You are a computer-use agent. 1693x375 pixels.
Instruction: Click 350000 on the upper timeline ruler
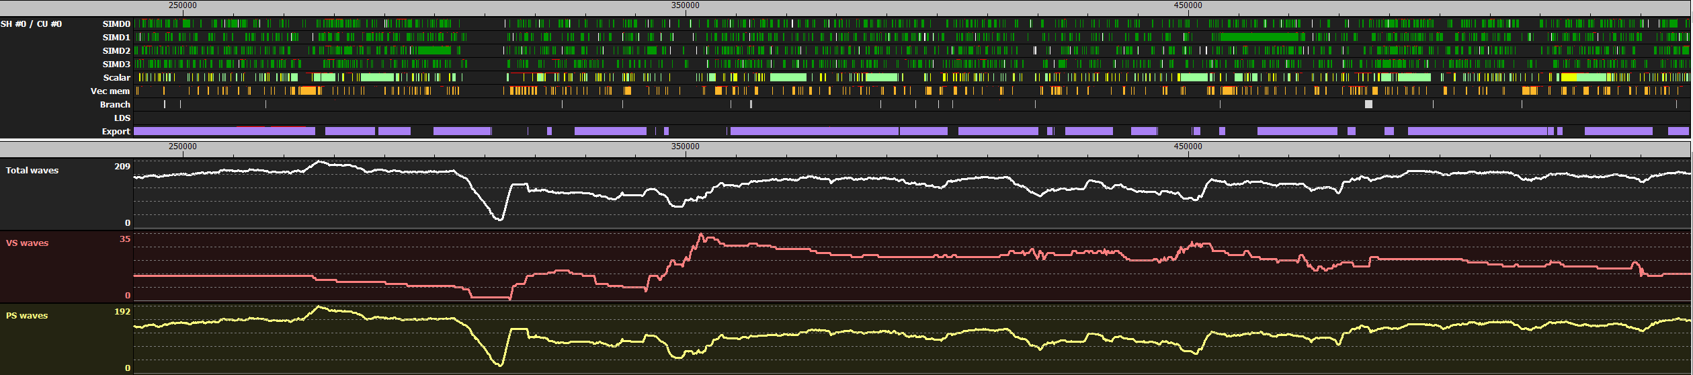coord(685,5)
